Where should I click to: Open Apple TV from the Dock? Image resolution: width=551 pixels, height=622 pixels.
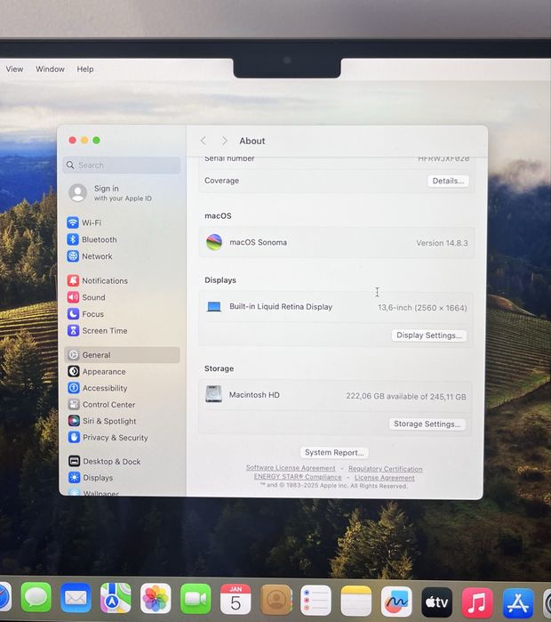click(x=437, y=602)
